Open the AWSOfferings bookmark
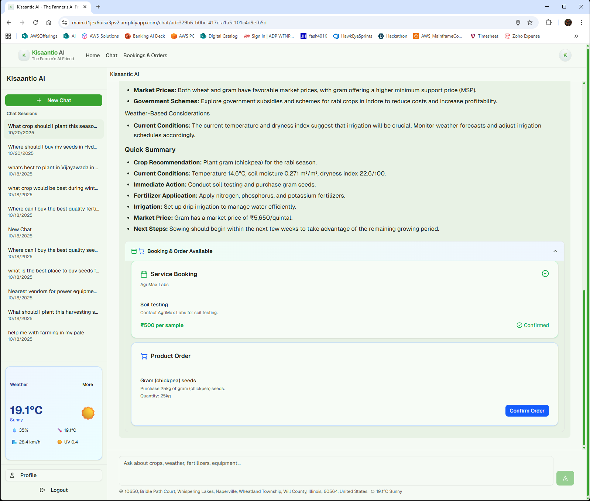Image resolution: width=590 pixels, height=501 pixels. coord(40,36)
